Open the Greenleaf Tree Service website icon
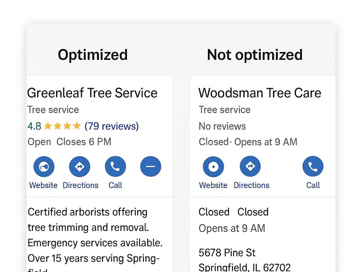The image size is (362, 272). (x=44, y=166)
